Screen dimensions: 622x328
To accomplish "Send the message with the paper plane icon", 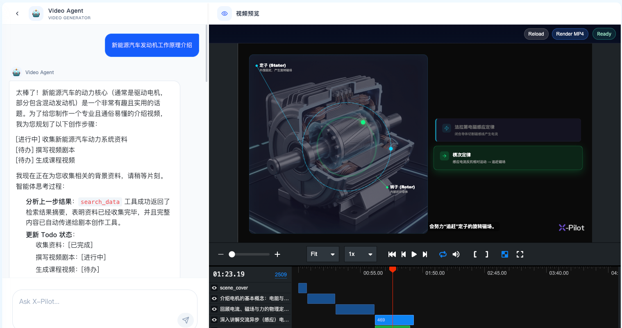I will click(186, 320).
